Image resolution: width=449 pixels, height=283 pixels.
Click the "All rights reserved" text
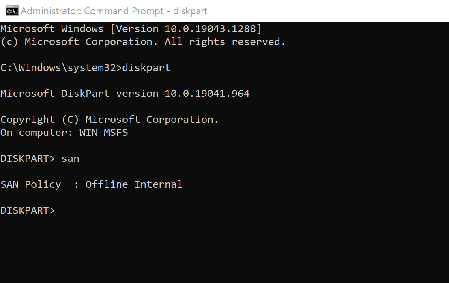225,42
